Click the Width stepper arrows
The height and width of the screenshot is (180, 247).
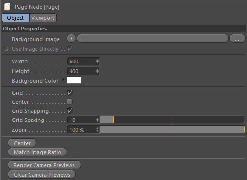coord(97,61)
